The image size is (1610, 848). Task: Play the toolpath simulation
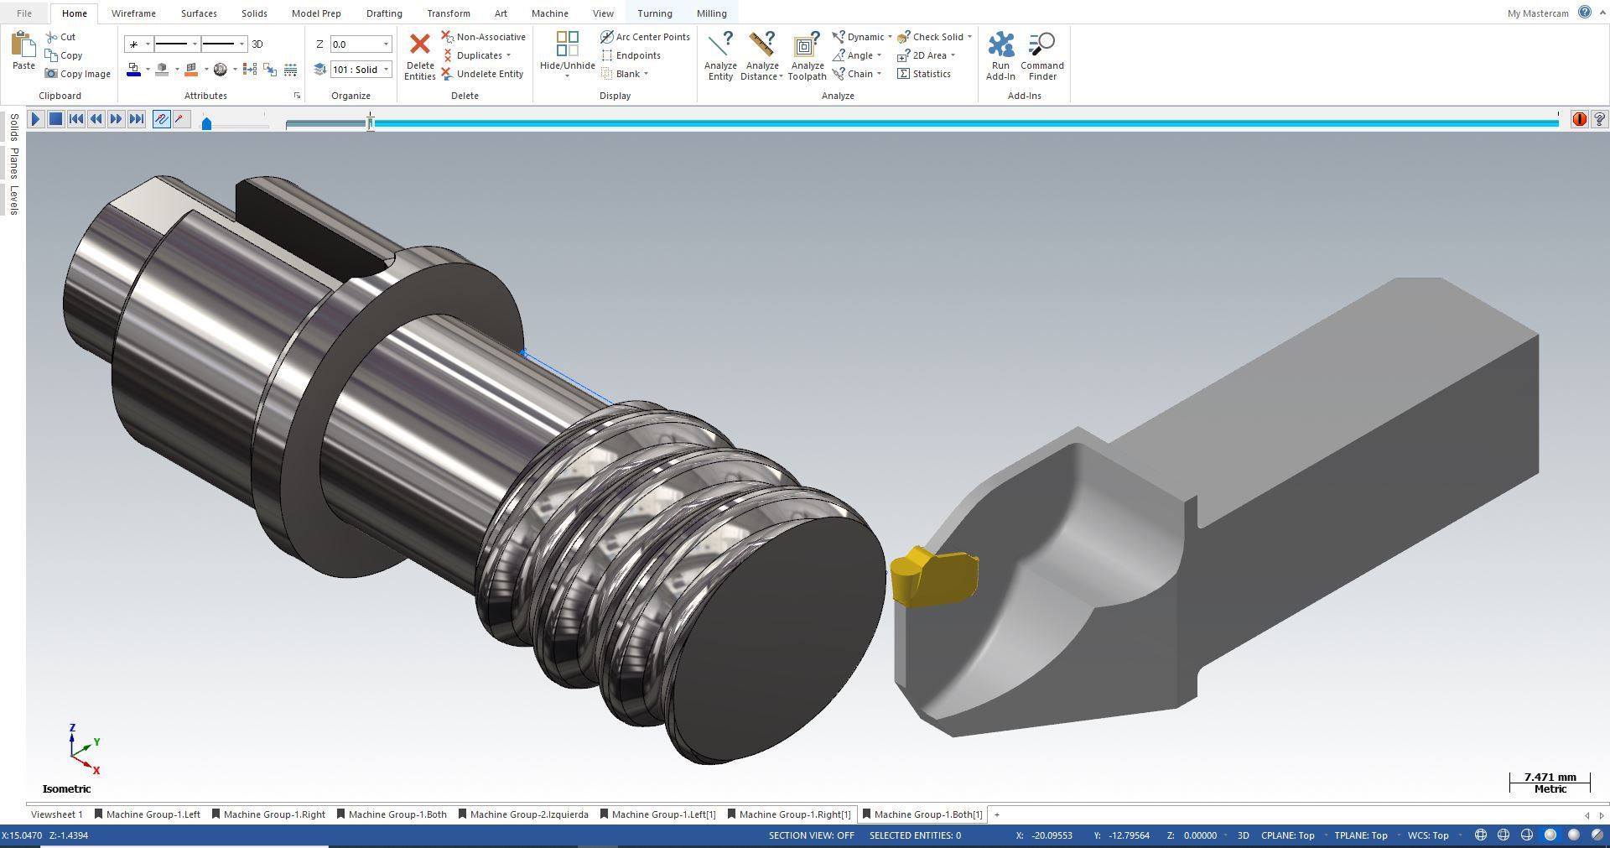(35, 119)
